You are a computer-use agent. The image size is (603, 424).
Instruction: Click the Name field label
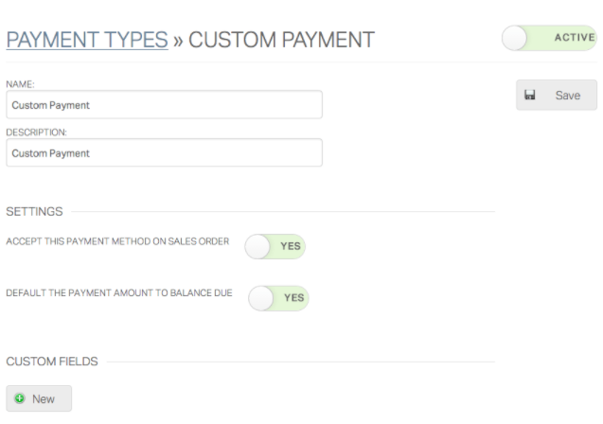[20, 84]
